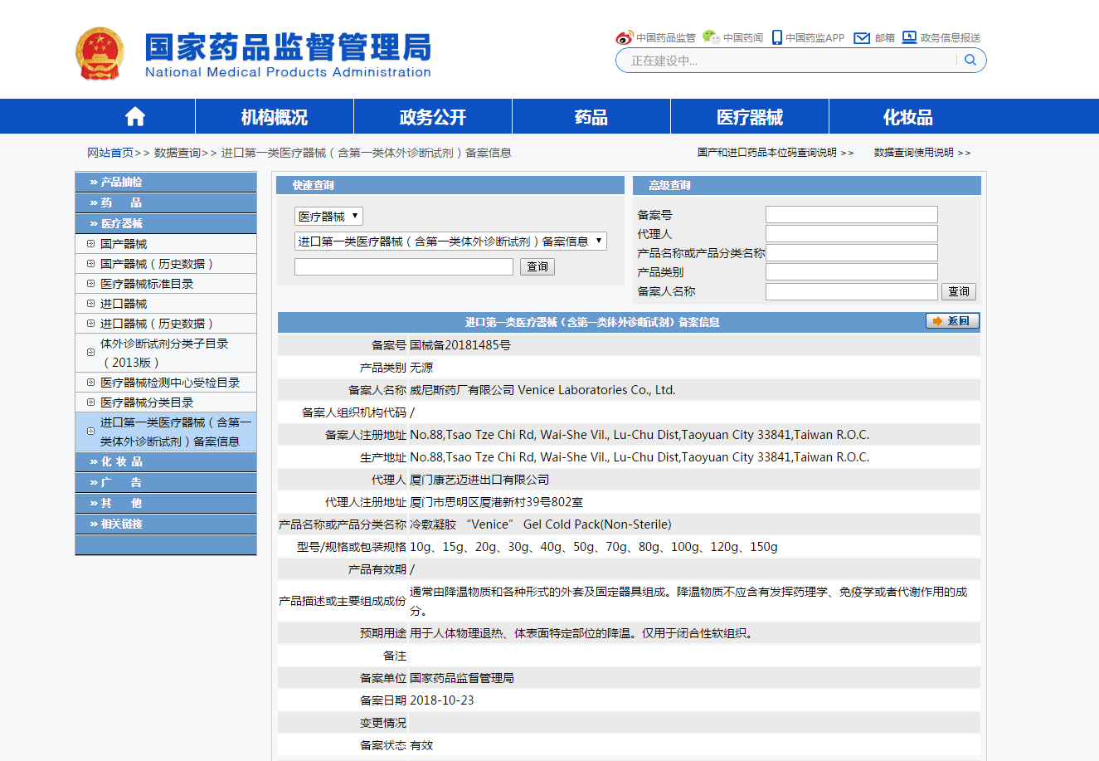1099x761 pixels.
Task: Open the 医疗器械 nav tab
Action: (x=750, y=117)
